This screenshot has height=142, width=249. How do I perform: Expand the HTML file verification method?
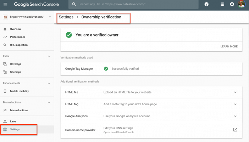click(235, 92)
